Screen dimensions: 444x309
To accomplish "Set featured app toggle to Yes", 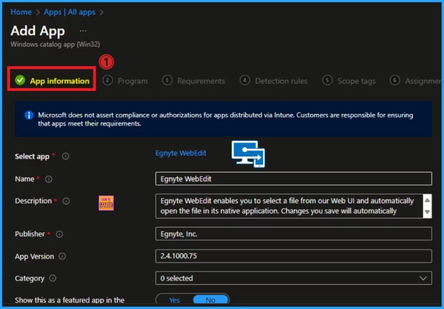I will pyautogui.click(x=174, y=300).
